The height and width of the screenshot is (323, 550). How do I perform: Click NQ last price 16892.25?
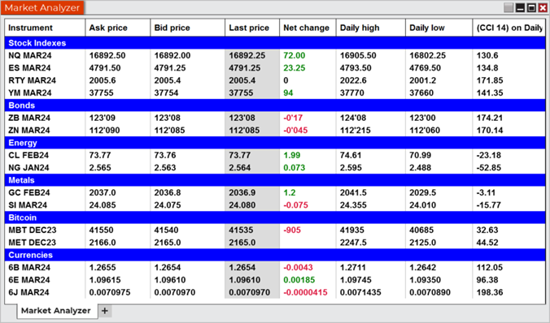(247, 55)
